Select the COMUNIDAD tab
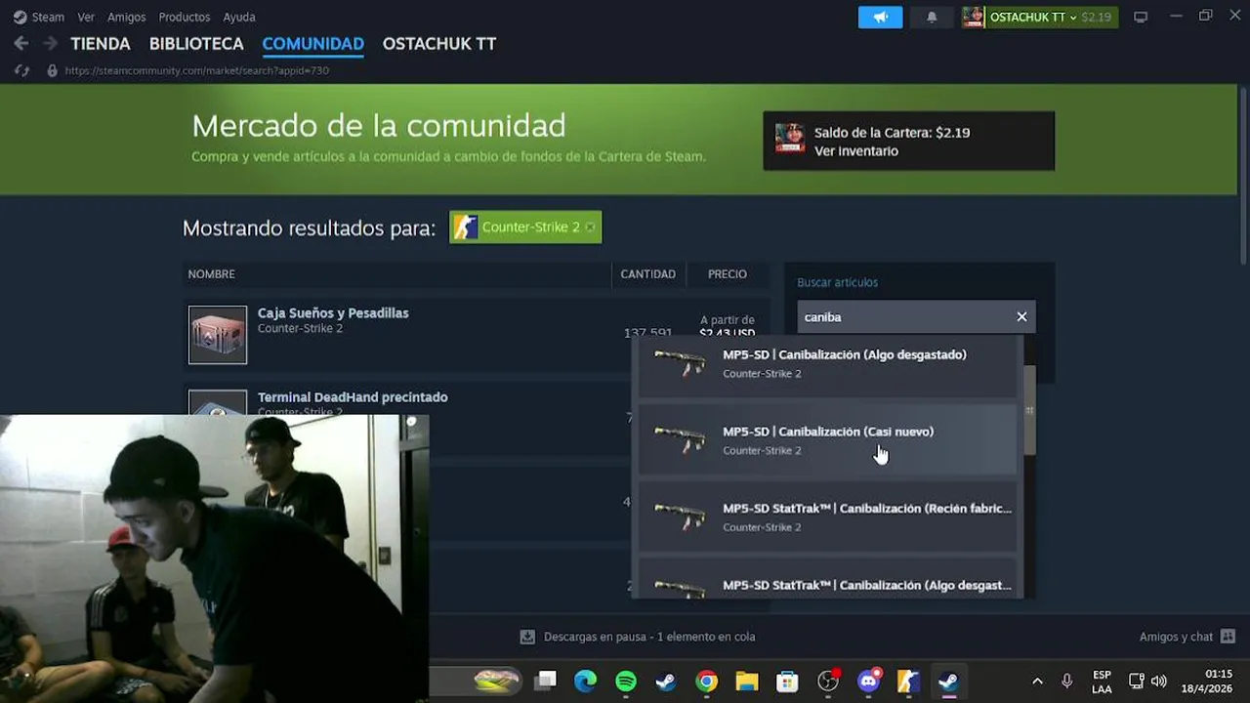This screenshot has width=1250, height=703. (x=313, y=44)
